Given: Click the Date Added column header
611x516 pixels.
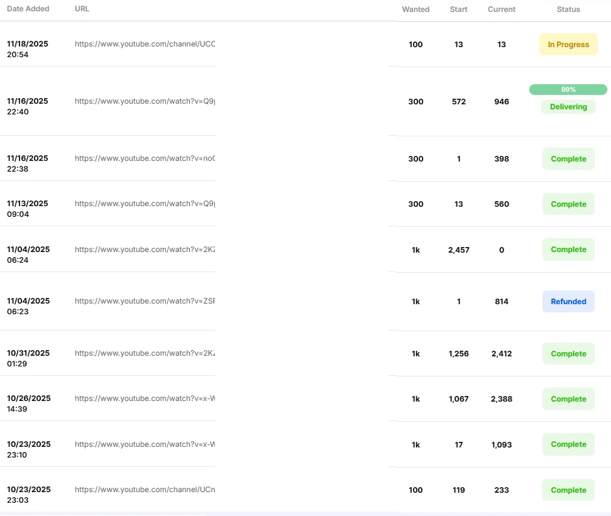Looking at the screenshot, I should point(28,9).
